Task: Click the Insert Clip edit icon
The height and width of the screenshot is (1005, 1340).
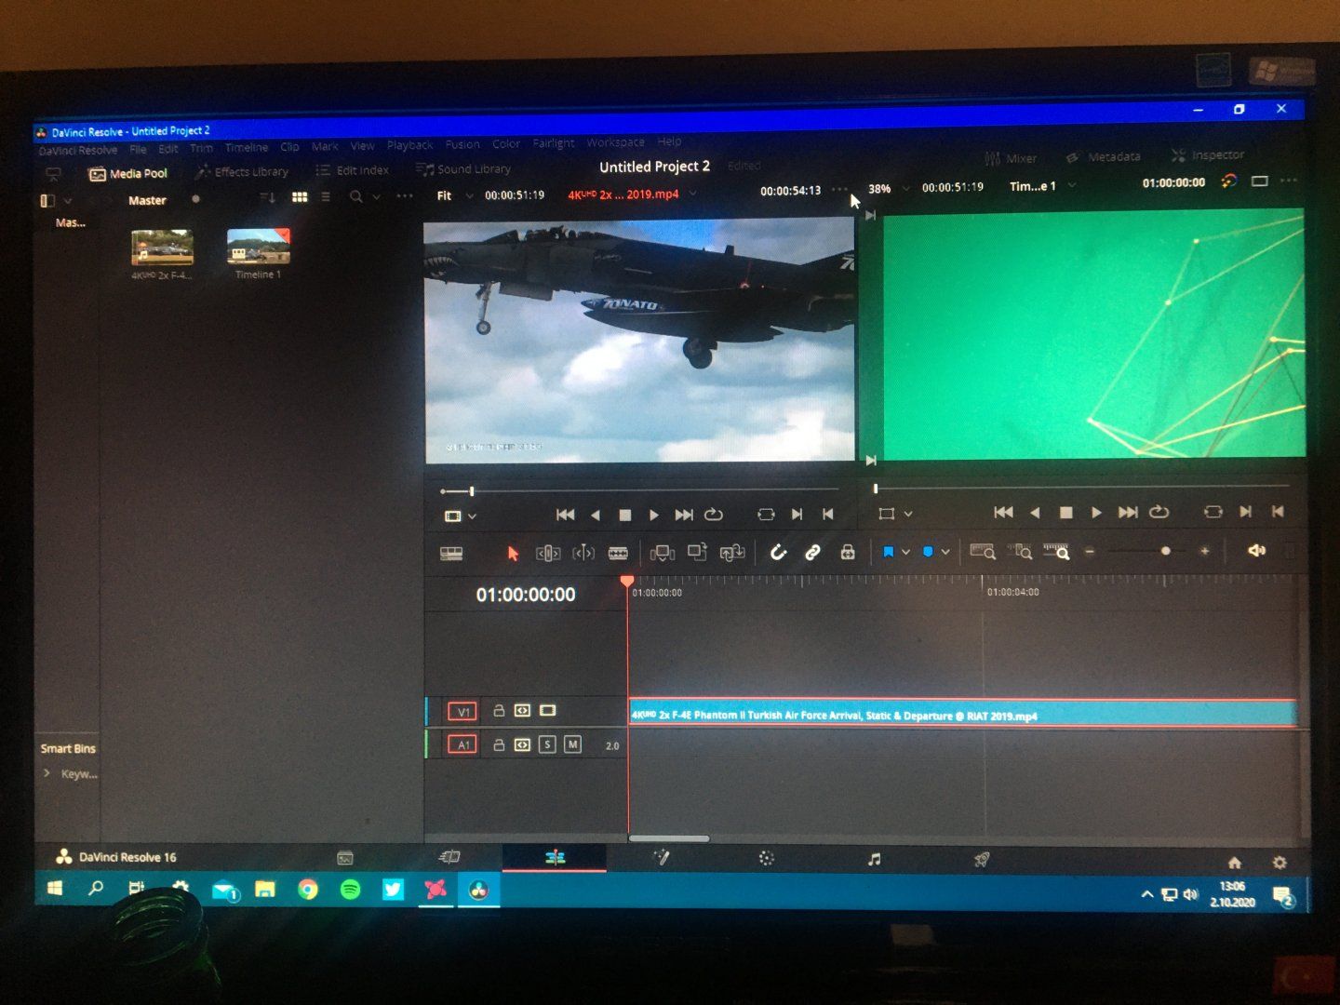Action: pos(663,553)
